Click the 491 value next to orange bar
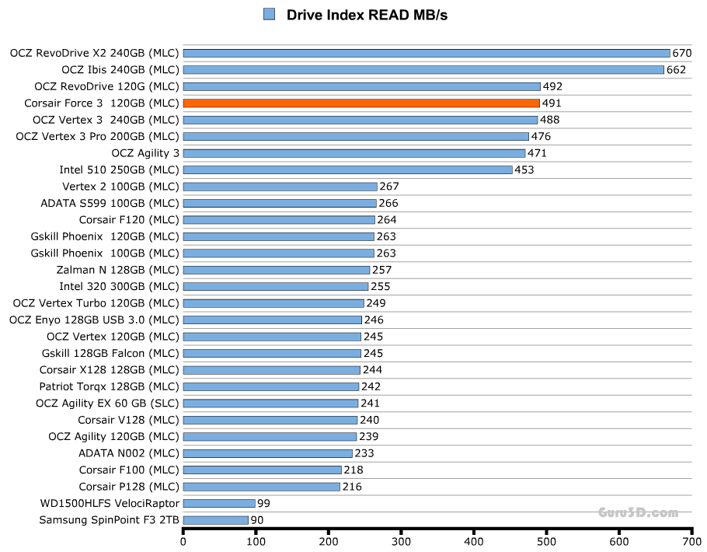Viewport: 707px width, 552px height. point(552,103)
